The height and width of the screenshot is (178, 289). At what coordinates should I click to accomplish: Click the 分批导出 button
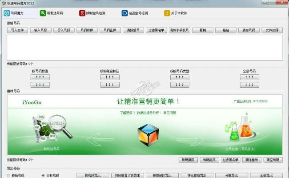click(232, 175)
